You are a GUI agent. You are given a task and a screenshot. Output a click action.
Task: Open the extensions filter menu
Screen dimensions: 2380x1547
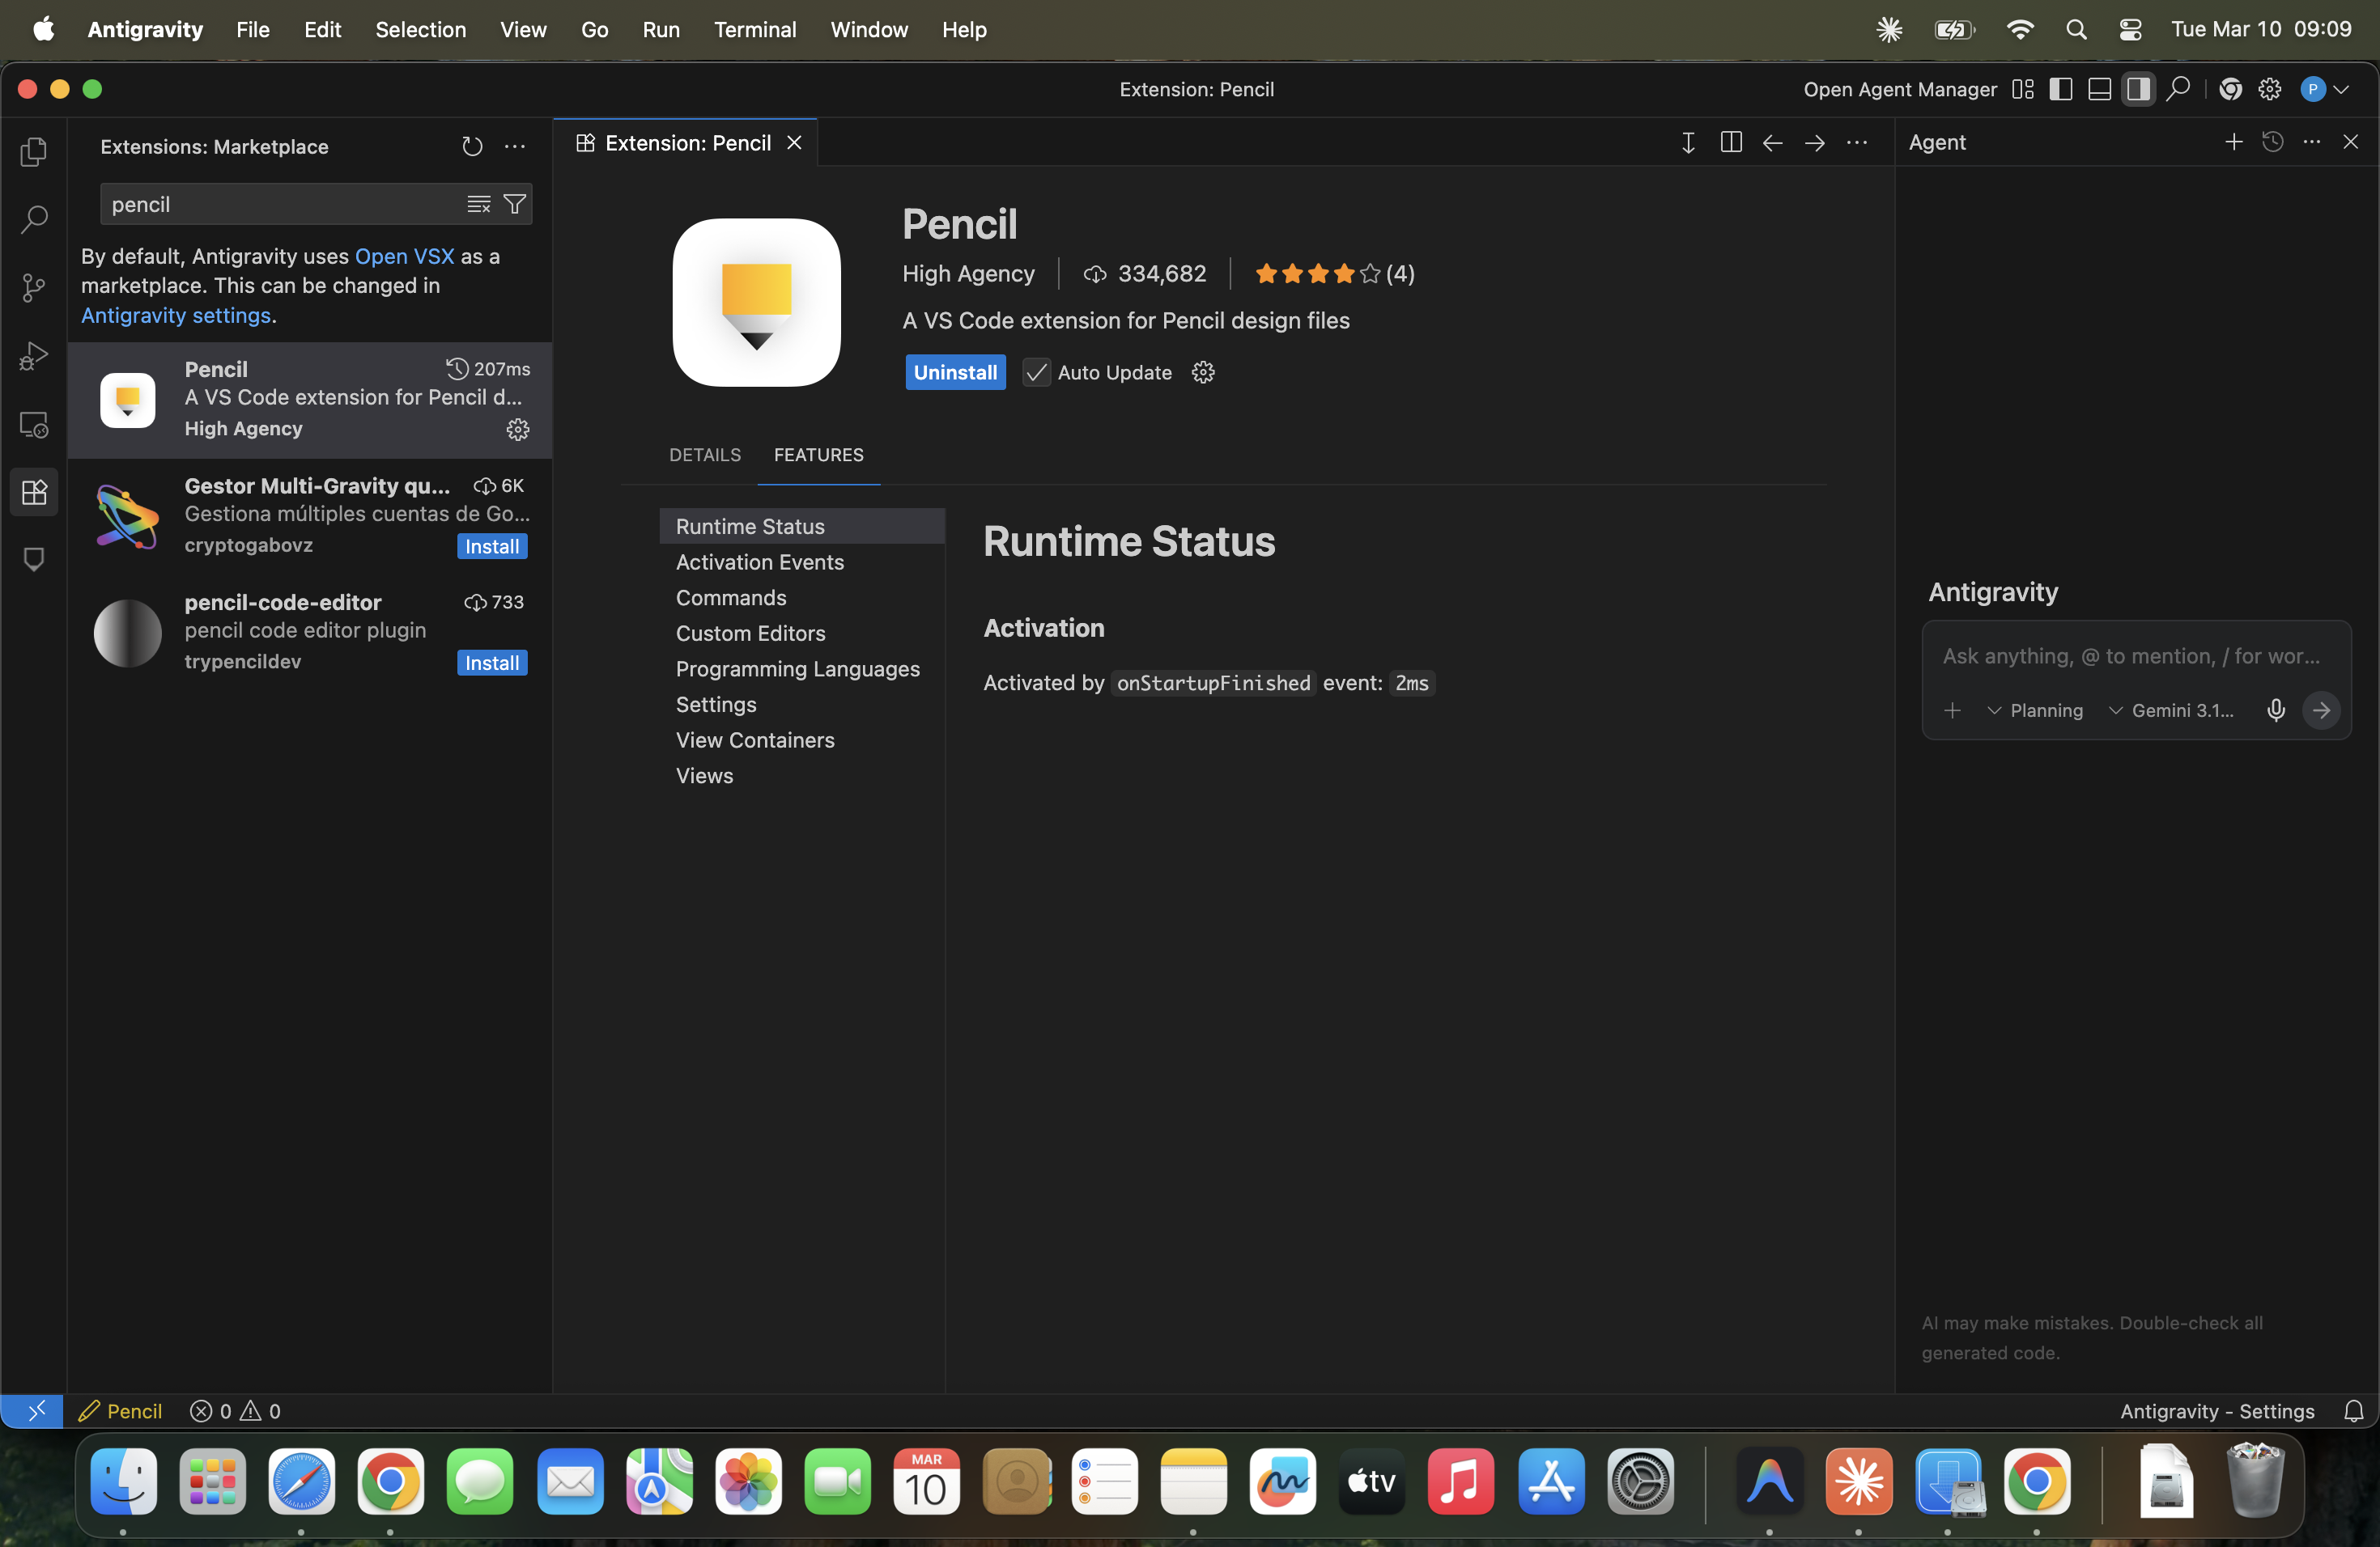pyautogui.click(x=515, y=205)
